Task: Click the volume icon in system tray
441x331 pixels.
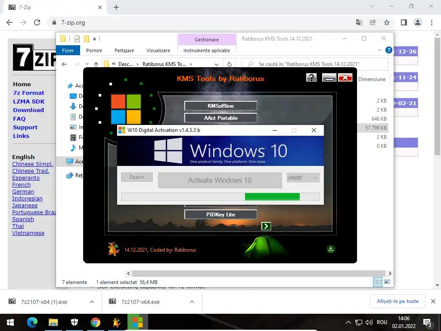Action: [369, 322]
